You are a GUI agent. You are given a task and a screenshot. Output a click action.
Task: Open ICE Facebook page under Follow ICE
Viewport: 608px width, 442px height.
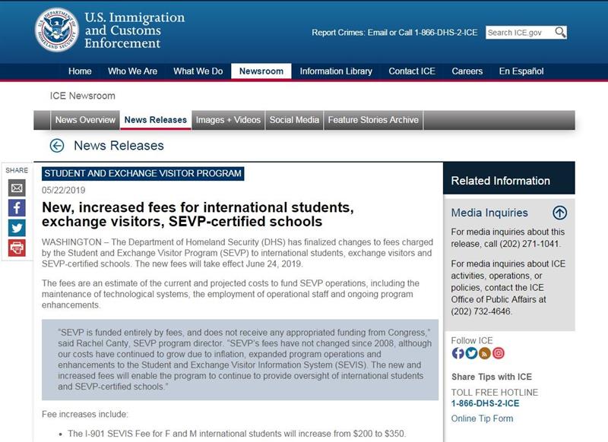pyautogui.click(x=458, y=353)
